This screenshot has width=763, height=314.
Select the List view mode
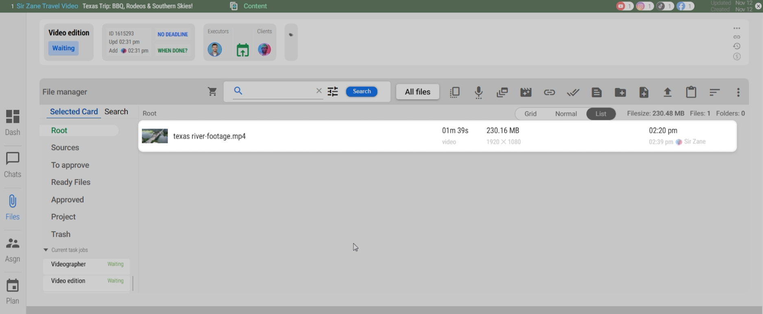point(600,114)
